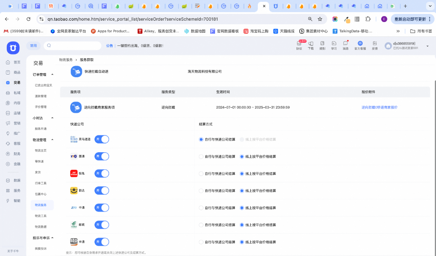436x256 pixels.
Task: Click the 营销 marketing megaphone icon
Action: [8, 123]
